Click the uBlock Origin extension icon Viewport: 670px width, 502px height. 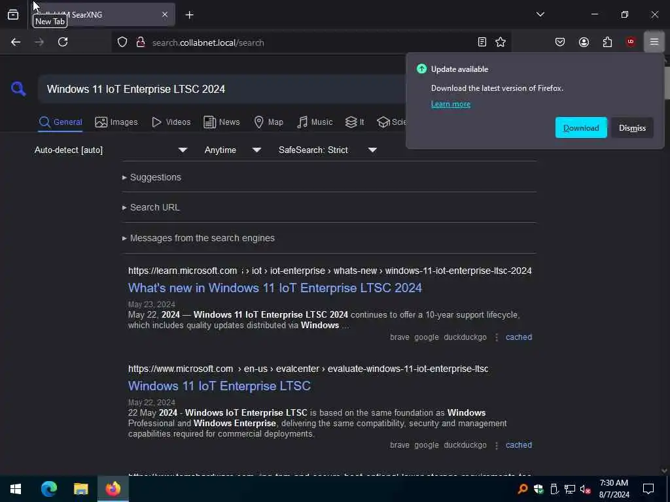pos(630,42)
